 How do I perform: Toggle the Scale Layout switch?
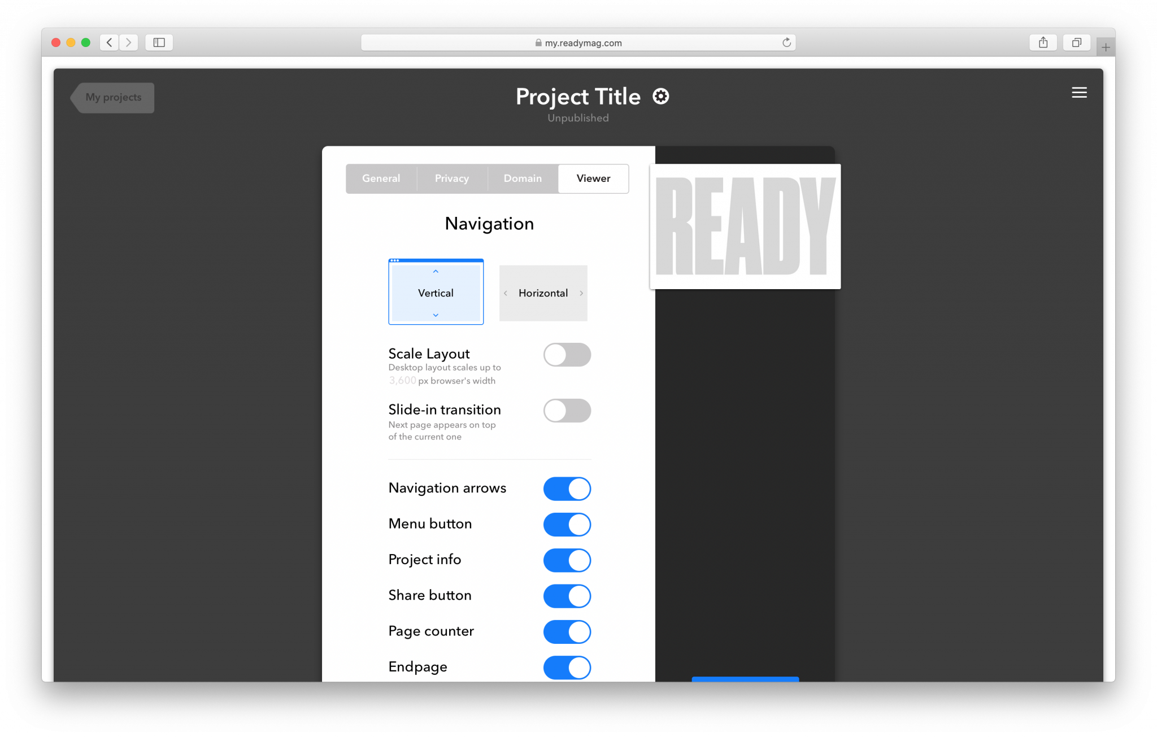pos(568,354)
